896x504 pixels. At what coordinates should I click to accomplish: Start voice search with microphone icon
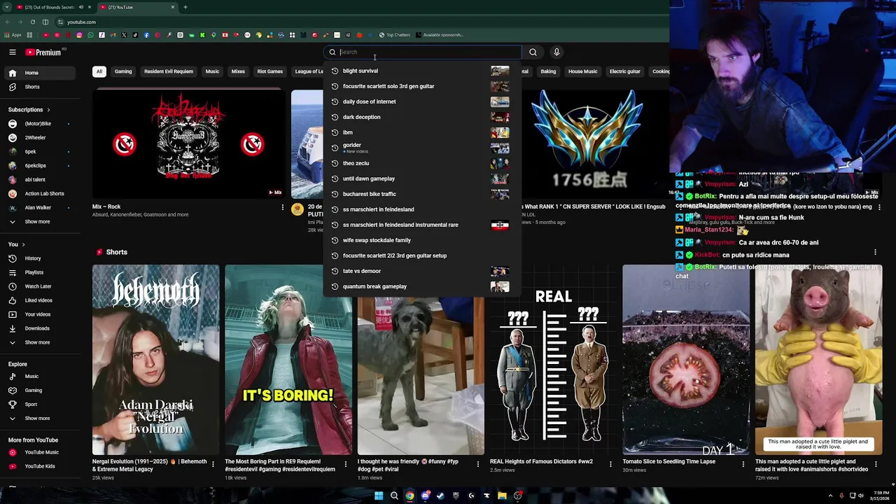click(x=556, y=52)
